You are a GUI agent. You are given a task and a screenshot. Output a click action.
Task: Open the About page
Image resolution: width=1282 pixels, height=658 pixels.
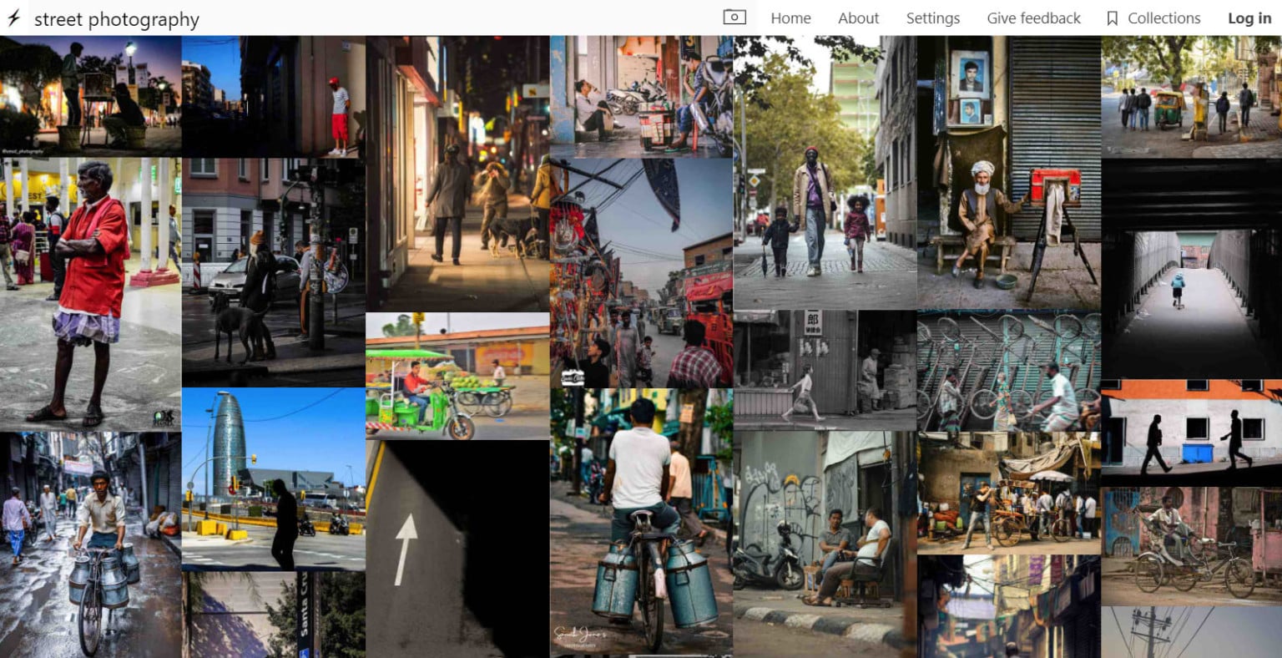(x=857, y=18)
